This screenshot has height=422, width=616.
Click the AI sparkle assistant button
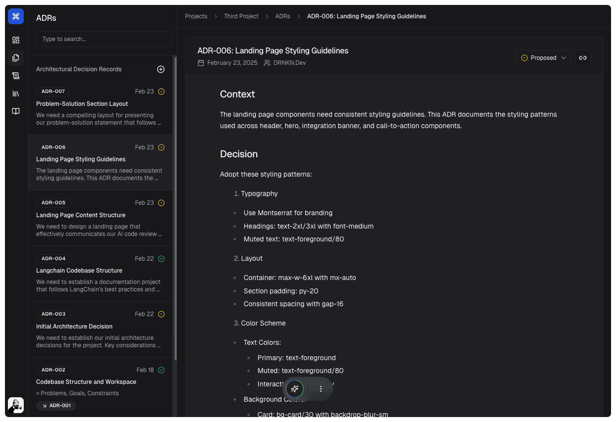point(295,389)
